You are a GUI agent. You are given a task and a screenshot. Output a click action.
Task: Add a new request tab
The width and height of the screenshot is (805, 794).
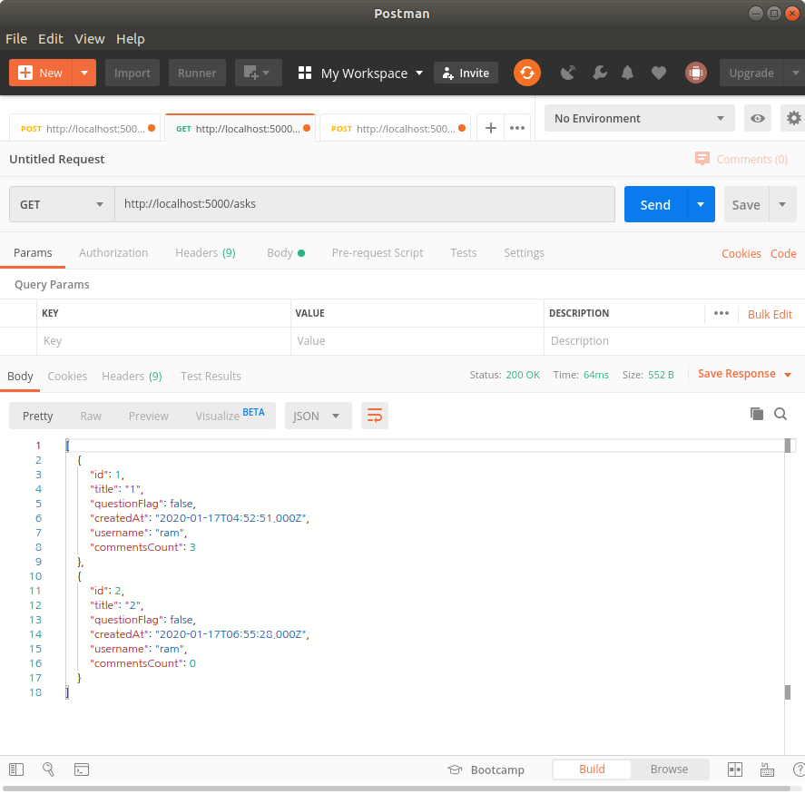[x=490, y=128]
